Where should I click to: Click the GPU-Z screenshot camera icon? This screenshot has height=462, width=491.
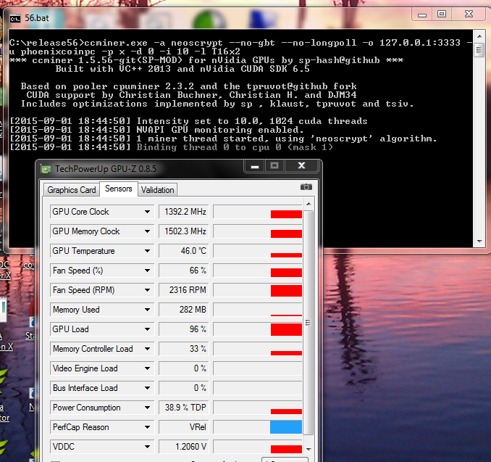pyautogui.click(x=306, y=187)
